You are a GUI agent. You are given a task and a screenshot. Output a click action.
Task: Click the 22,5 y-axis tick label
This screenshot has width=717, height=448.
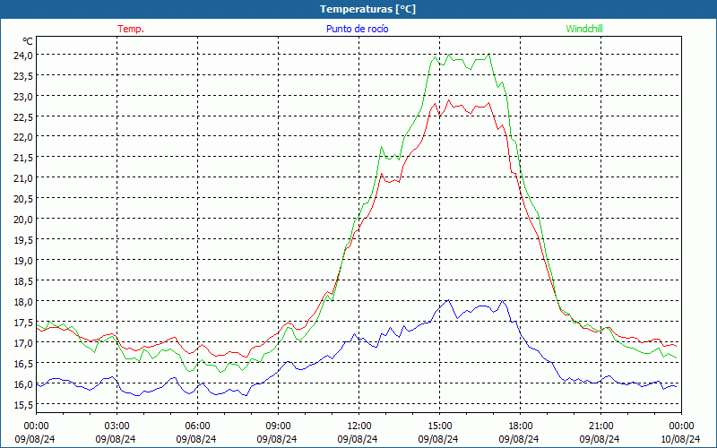coord(22,116)
